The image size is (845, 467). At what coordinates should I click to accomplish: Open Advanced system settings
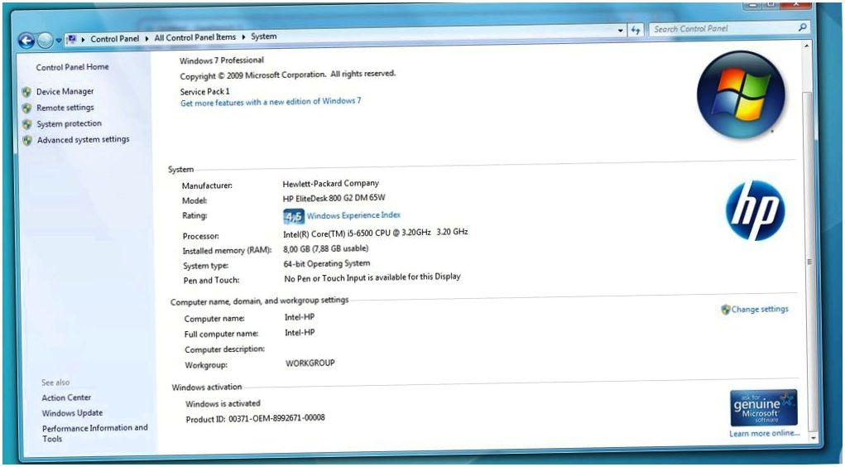84,140
